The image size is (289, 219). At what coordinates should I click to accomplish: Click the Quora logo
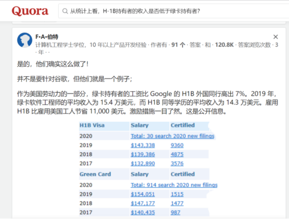[x=30, y=11]
